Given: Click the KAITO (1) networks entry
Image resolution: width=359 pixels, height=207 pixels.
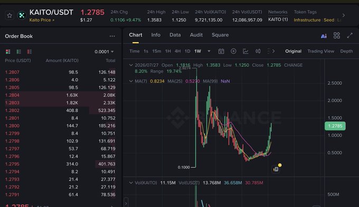Looking at the screenshot, I should pos(278,19).
